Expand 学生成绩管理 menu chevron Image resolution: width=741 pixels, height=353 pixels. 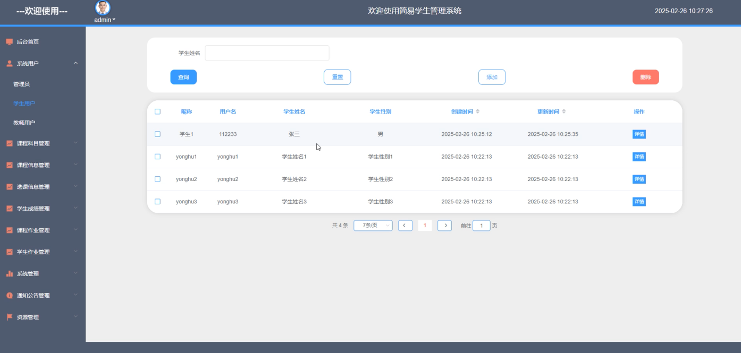pos(75,208)
